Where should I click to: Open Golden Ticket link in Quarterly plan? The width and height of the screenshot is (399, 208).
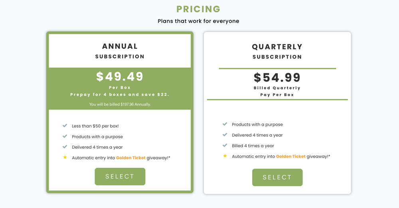[291, 156]
